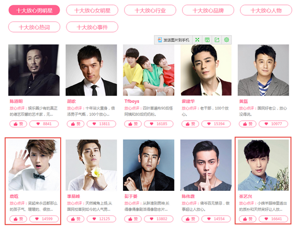Viewport: 299px width, 227px height.
Task: Like 陈道明 with the thumbs-up 赞 button
Action: click(18, 124)
